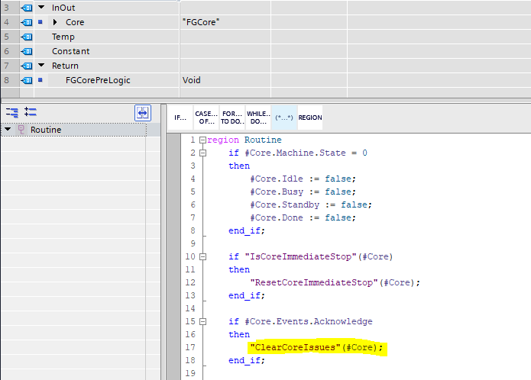The width and height of the screenshot is (531, 380).
Task: Collapse the Return section
Action: 40,66
